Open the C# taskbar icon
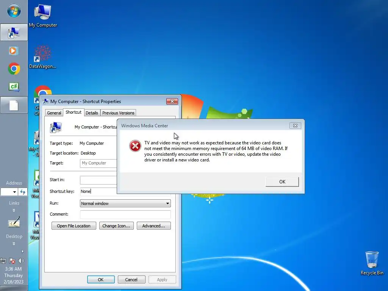The image size is (388, 291). click(14, 87)
